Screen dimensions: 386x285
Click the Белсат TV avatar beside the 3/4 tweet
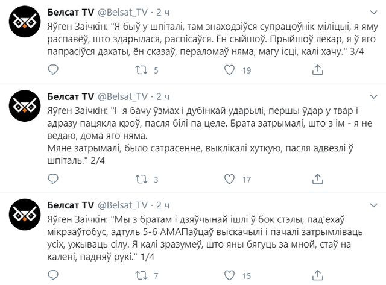click(24, 24)
